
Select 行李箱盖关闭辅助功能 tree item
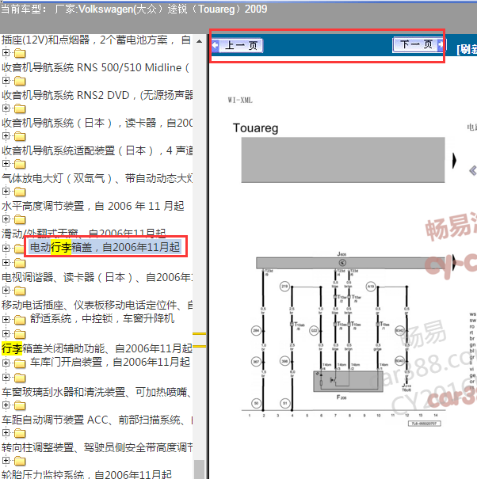[97, 348]
